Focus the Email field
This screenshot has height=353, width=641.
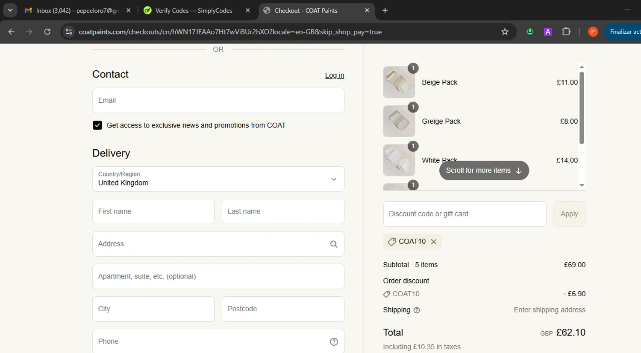(x=218, y=101)
